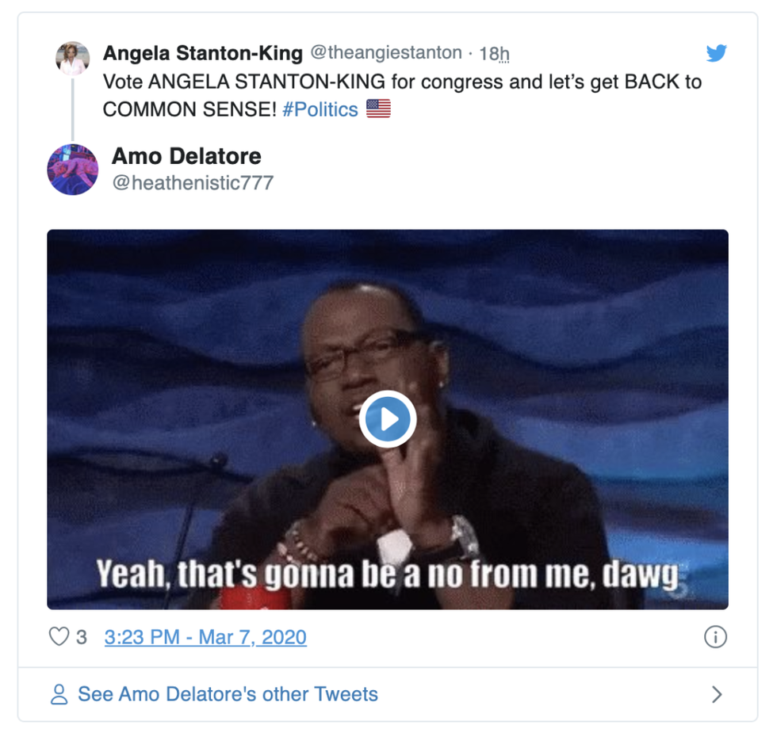The width and height of the screenshot is (777, 748).
Task: Click the Twitter bird logo
Action: tap(716, 53)
